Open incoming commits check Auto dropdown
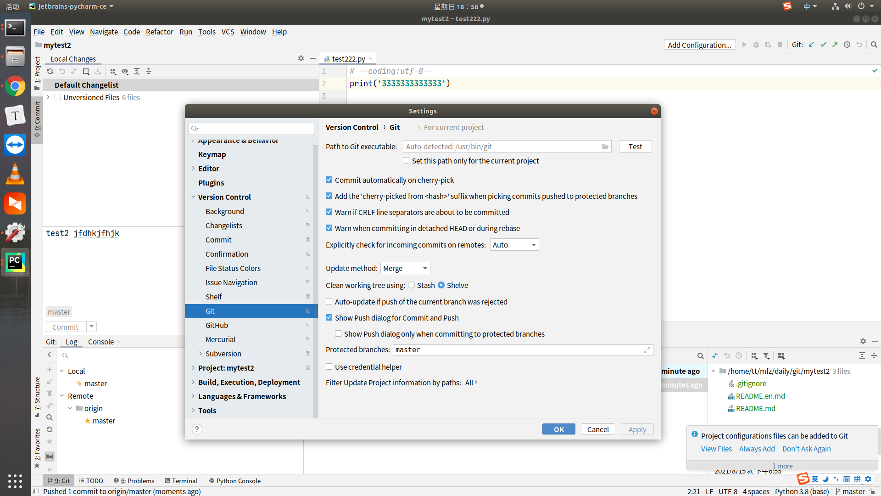This screenshot has height=496, width=881. pos(514,245)
